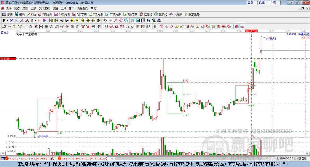Step chart left with black left triangle
This screenshot has width=310, height=167.
(62, 21)
